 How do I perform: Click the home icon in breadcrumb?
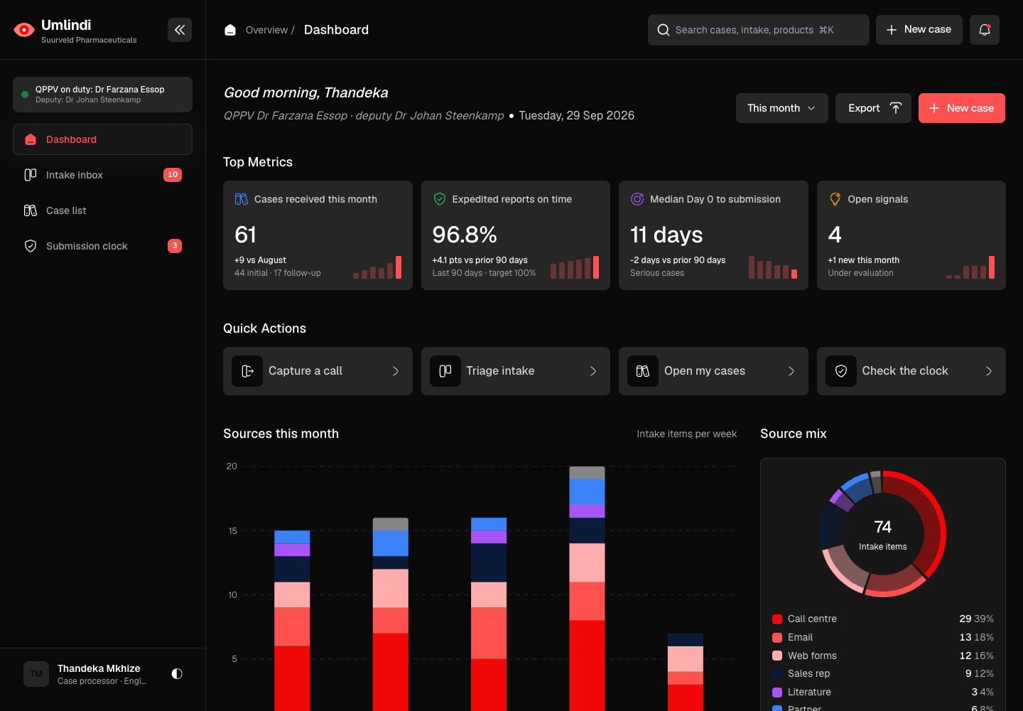[230, 30]
